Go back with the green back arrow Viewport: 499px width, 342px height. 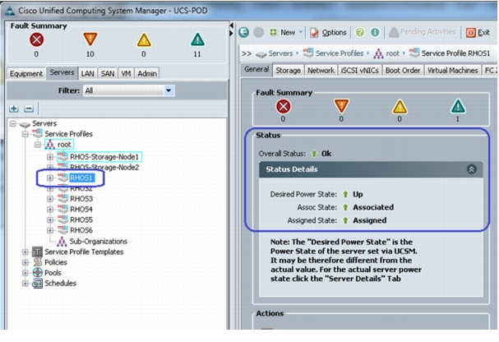pyautogui.click(x=244, y=32)
